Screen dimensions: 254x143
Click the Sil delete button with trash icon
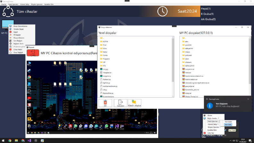point(105,103)
